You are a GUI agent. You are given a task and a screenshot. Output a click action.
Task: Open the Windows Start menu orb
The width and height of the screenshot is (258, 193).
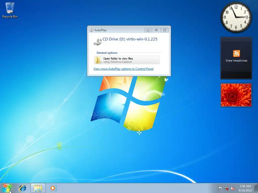(7, 188)
